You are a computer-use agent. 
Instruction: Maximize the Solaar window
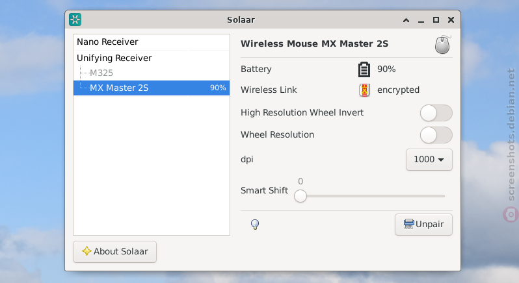pos(436,20)
